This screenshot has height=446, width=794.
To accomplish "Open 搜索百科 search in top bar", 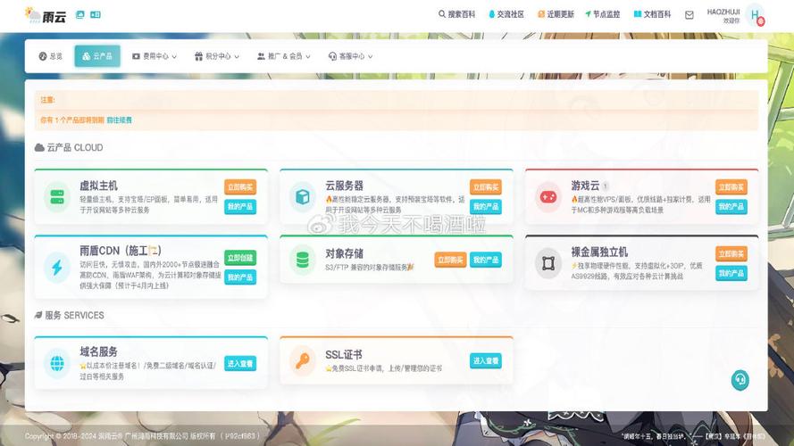I will point(456,14).
